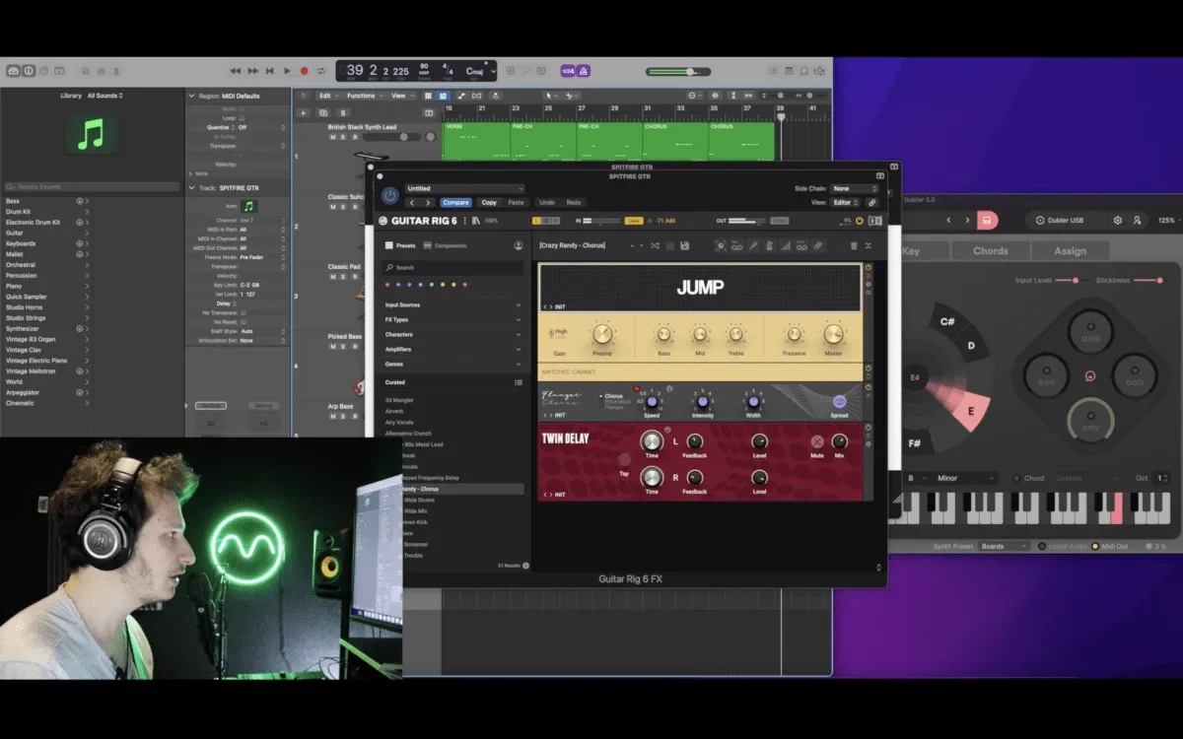
Task: Select the VERSE green region in track 1
Action: pos(476,141)
